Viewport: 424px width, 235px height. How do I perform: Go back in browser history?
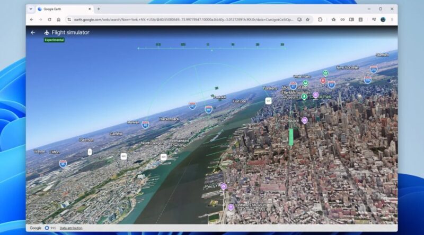(32, 20)
